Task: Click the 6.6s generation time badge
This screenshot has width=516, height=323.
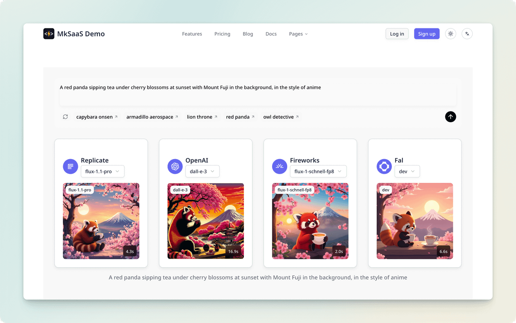Action: pos(443,251)
